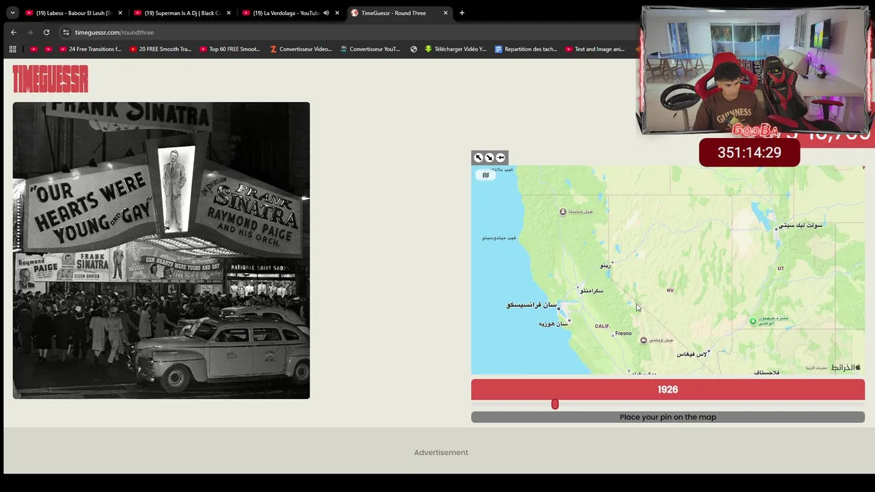Open the globe icon bookmark
Viewport: 875px width, 492px height.
(x=414, y=49)
